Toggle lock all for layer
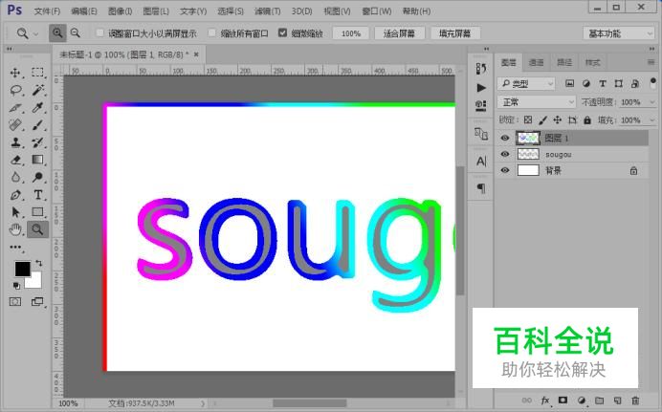Screen dimensions: 662x412 [x=587, y=120]
